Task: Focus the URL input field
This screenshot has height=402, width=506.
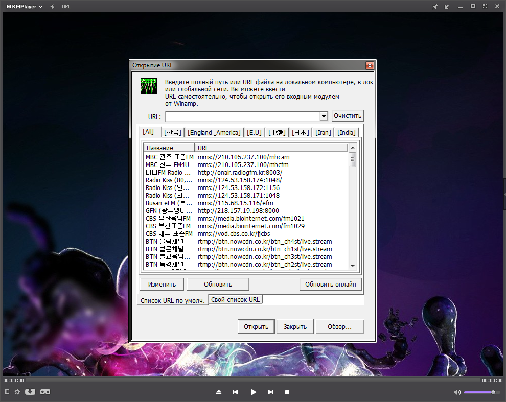Action: click(242, 116)
